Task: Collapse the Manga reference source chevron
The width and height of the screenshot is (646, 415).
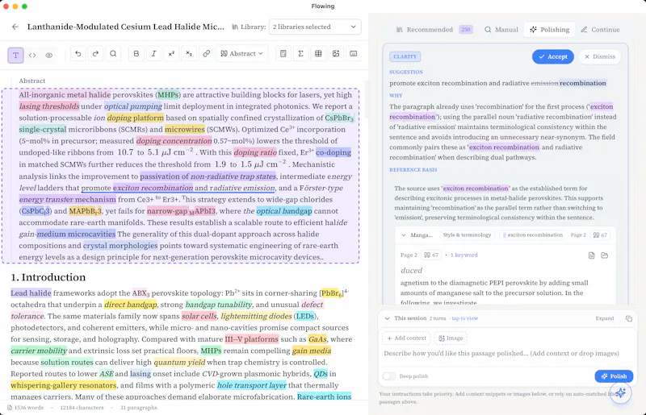Action: (403, 235)
